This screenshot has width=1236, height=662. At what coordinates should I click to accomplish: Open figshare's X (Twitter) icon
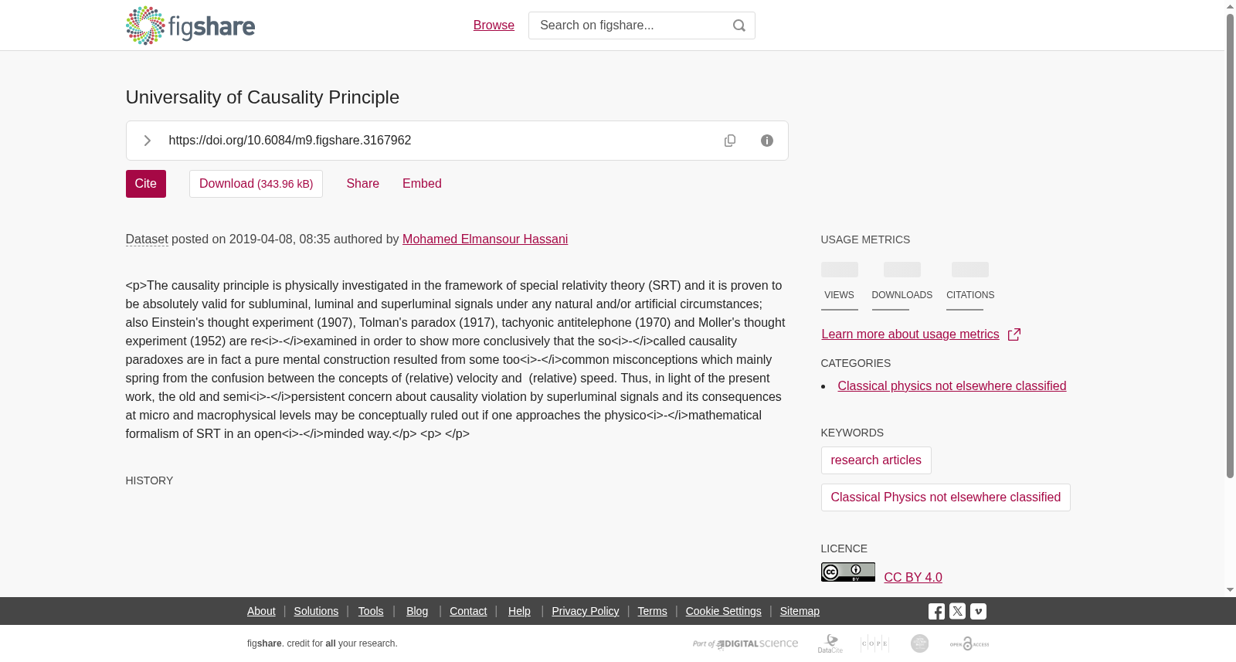(x=957, y=611)
